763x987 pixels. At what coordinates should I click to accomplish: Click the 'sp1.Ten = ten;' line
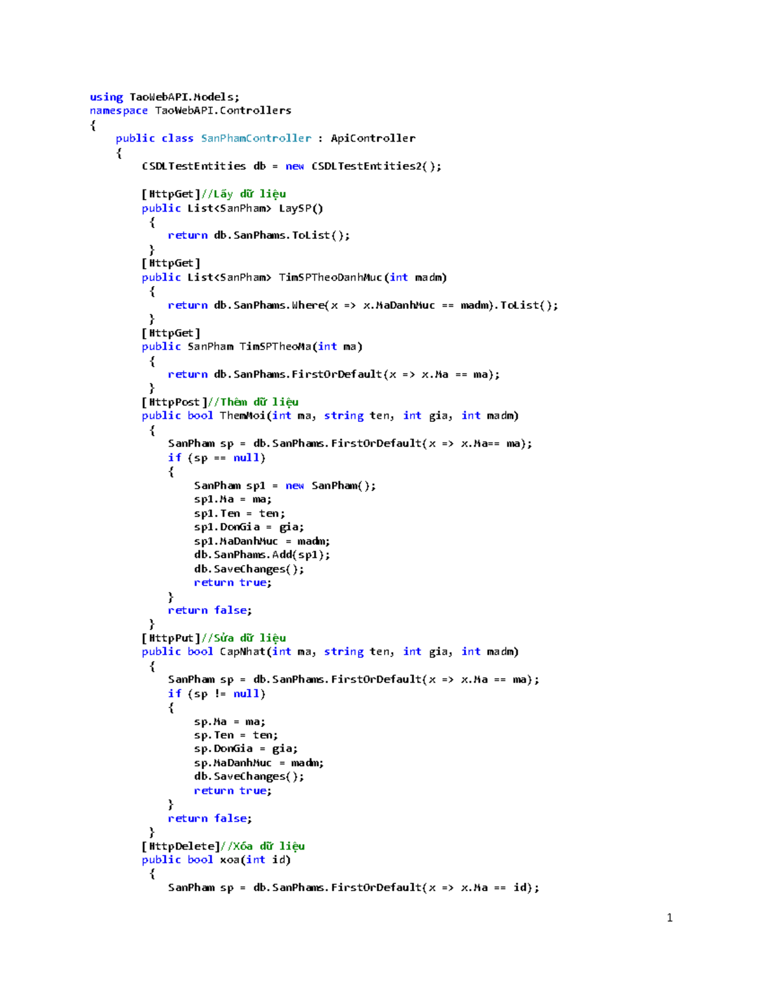[x=240, y=514]
